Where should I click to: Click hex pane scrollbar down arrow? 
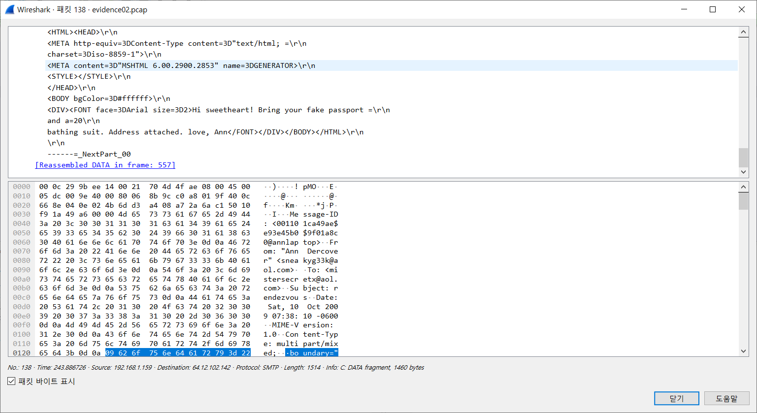743,351
